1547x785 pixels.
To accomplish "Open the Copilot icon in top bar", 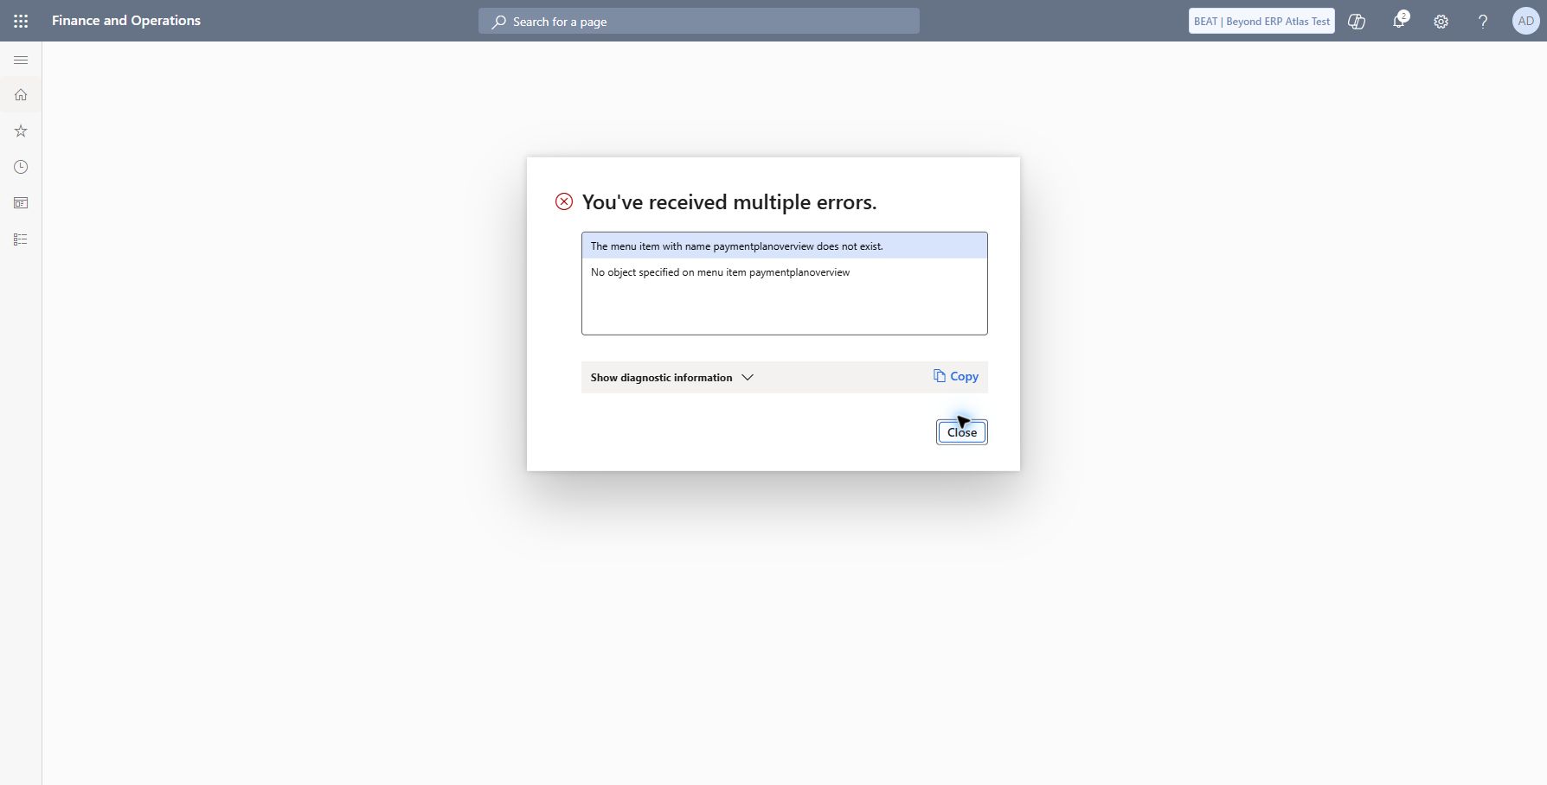I will pyautogui.click(x=1357, y=22).
